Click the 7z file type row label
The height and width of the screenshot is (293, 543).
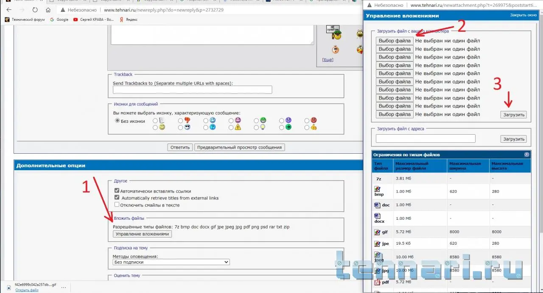379,179
